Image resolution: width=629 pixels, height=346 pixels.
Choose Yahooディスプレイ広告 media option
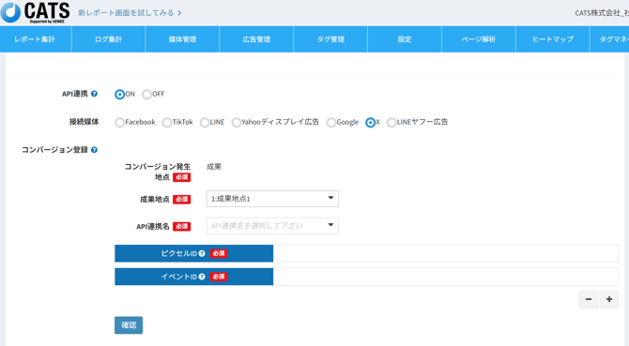(237, 122)
